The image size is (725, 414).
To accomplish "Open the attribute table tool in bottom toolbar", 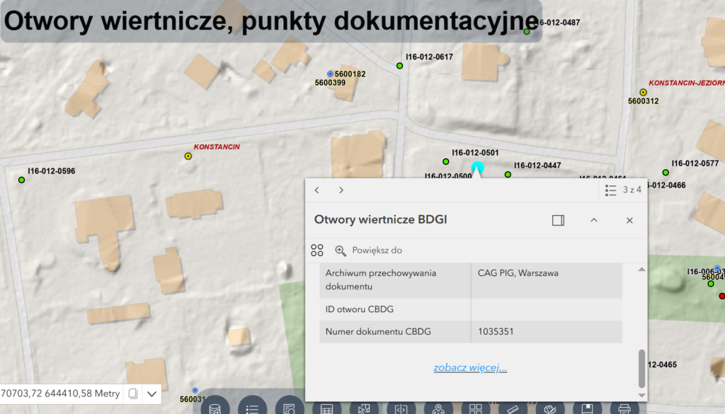I will click(326, 408).
